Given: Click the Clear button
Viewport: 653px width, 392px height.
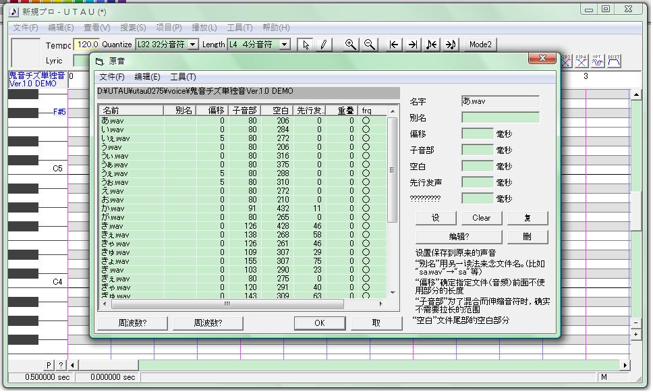Looking at the screenshot, I should 481,218.
